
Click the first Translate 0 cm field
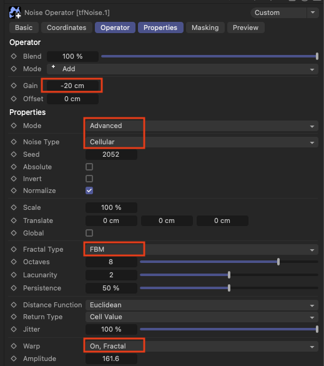(111, 220)
